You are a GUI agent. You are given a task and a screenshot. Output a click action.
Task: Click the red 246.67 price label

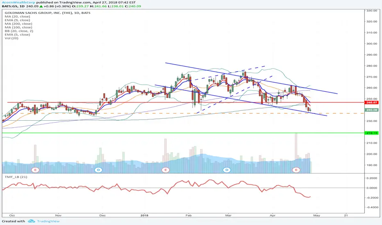[x=371, y=102]
